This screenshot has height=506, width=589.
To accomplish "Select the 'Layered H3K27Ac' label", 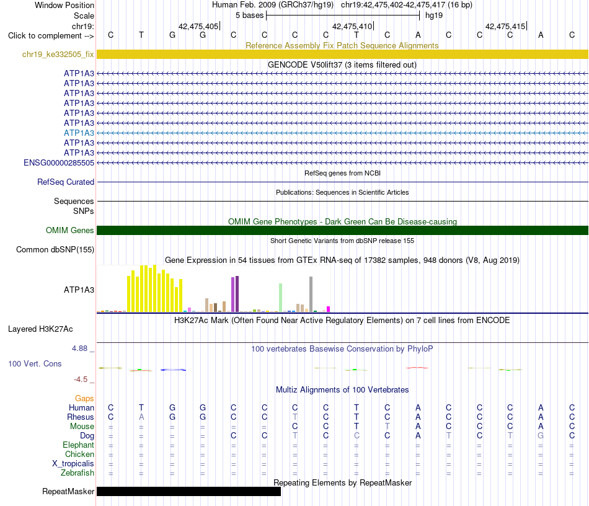I will click(x=40, y=329).
